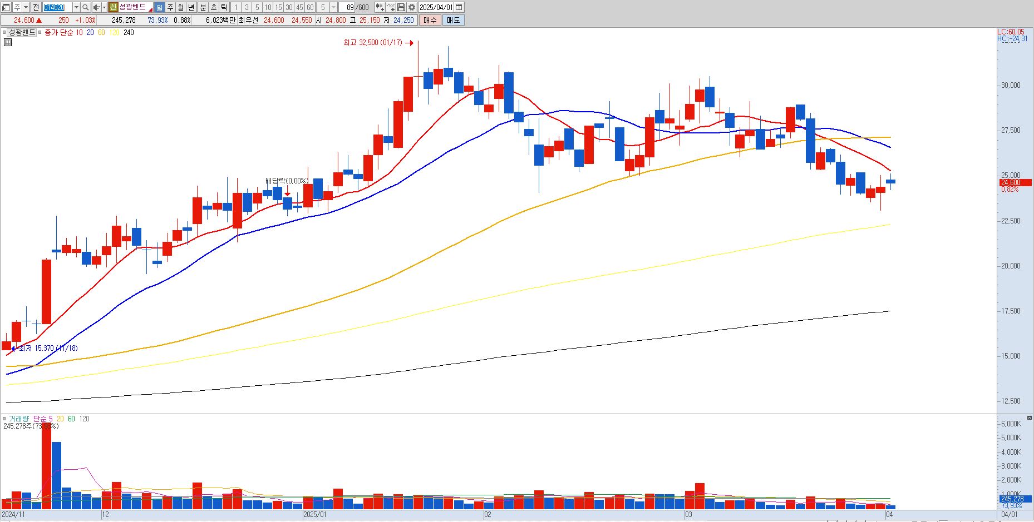Open the dropdown arrow beside 주 selector
This screenshot has width=1034, height=522.
[26, 7]
